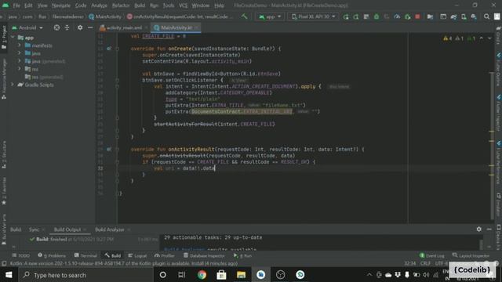Open the Layout Inspector
This screenshot has width=502, height=282.
pyautogui.click(x=471, y=256)
